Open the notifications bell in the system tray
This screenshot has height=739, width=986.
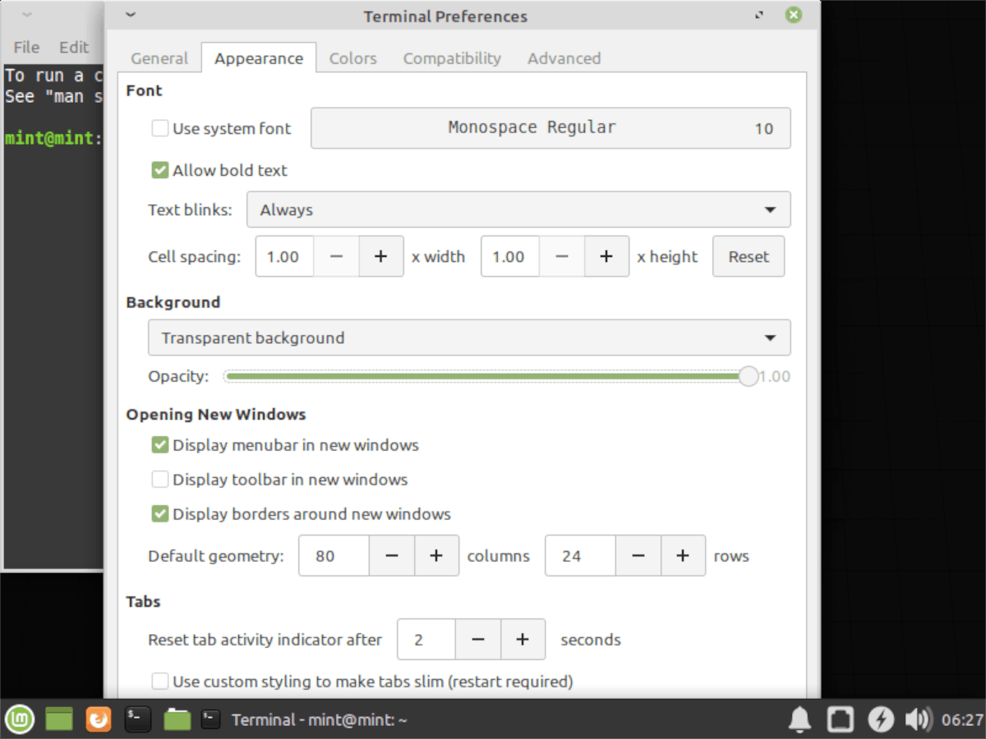pos(799,719)
